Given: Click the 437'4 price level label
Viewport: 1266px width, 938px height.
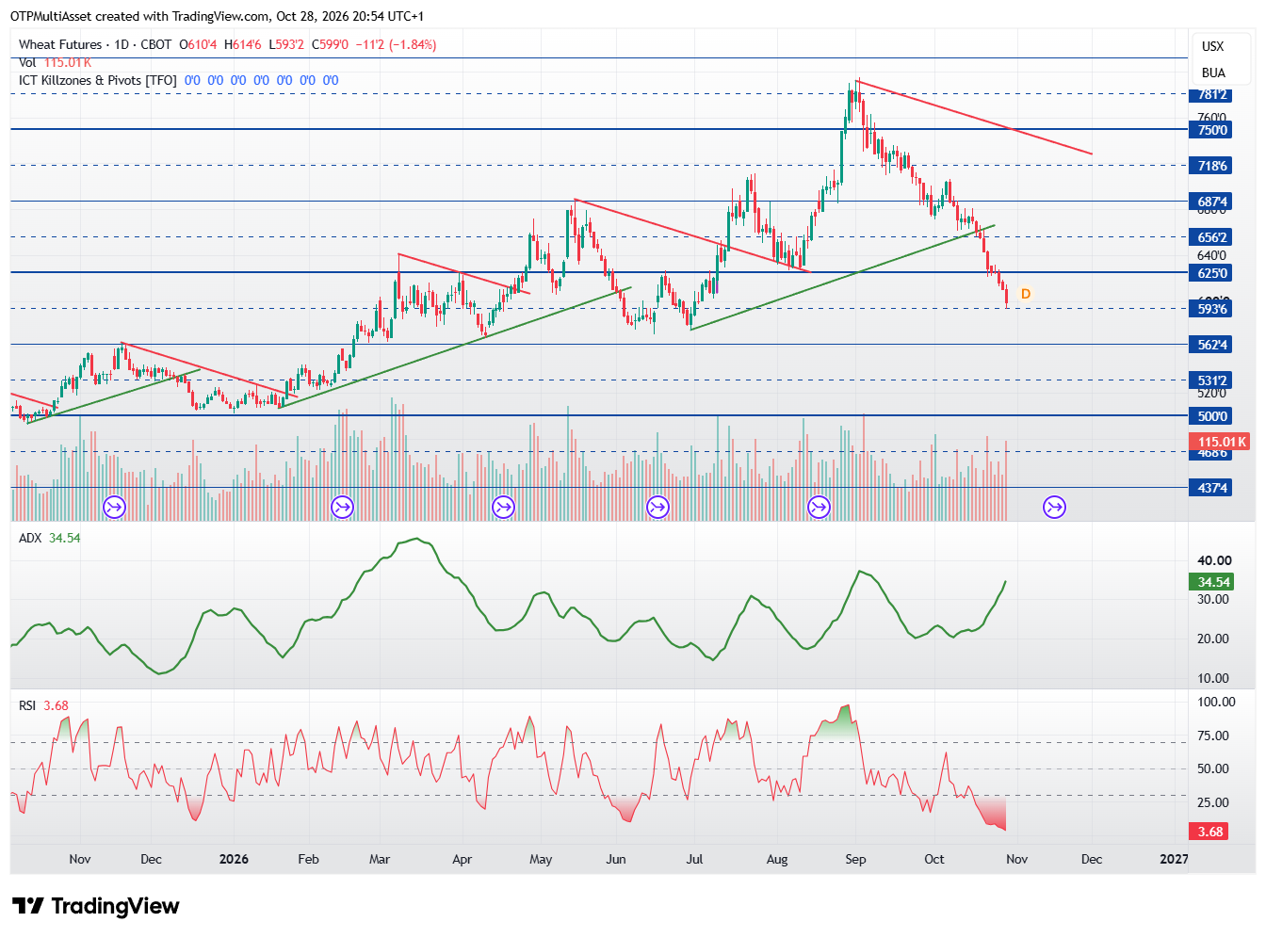Looking at the screenshot, I should (1212, 488).
